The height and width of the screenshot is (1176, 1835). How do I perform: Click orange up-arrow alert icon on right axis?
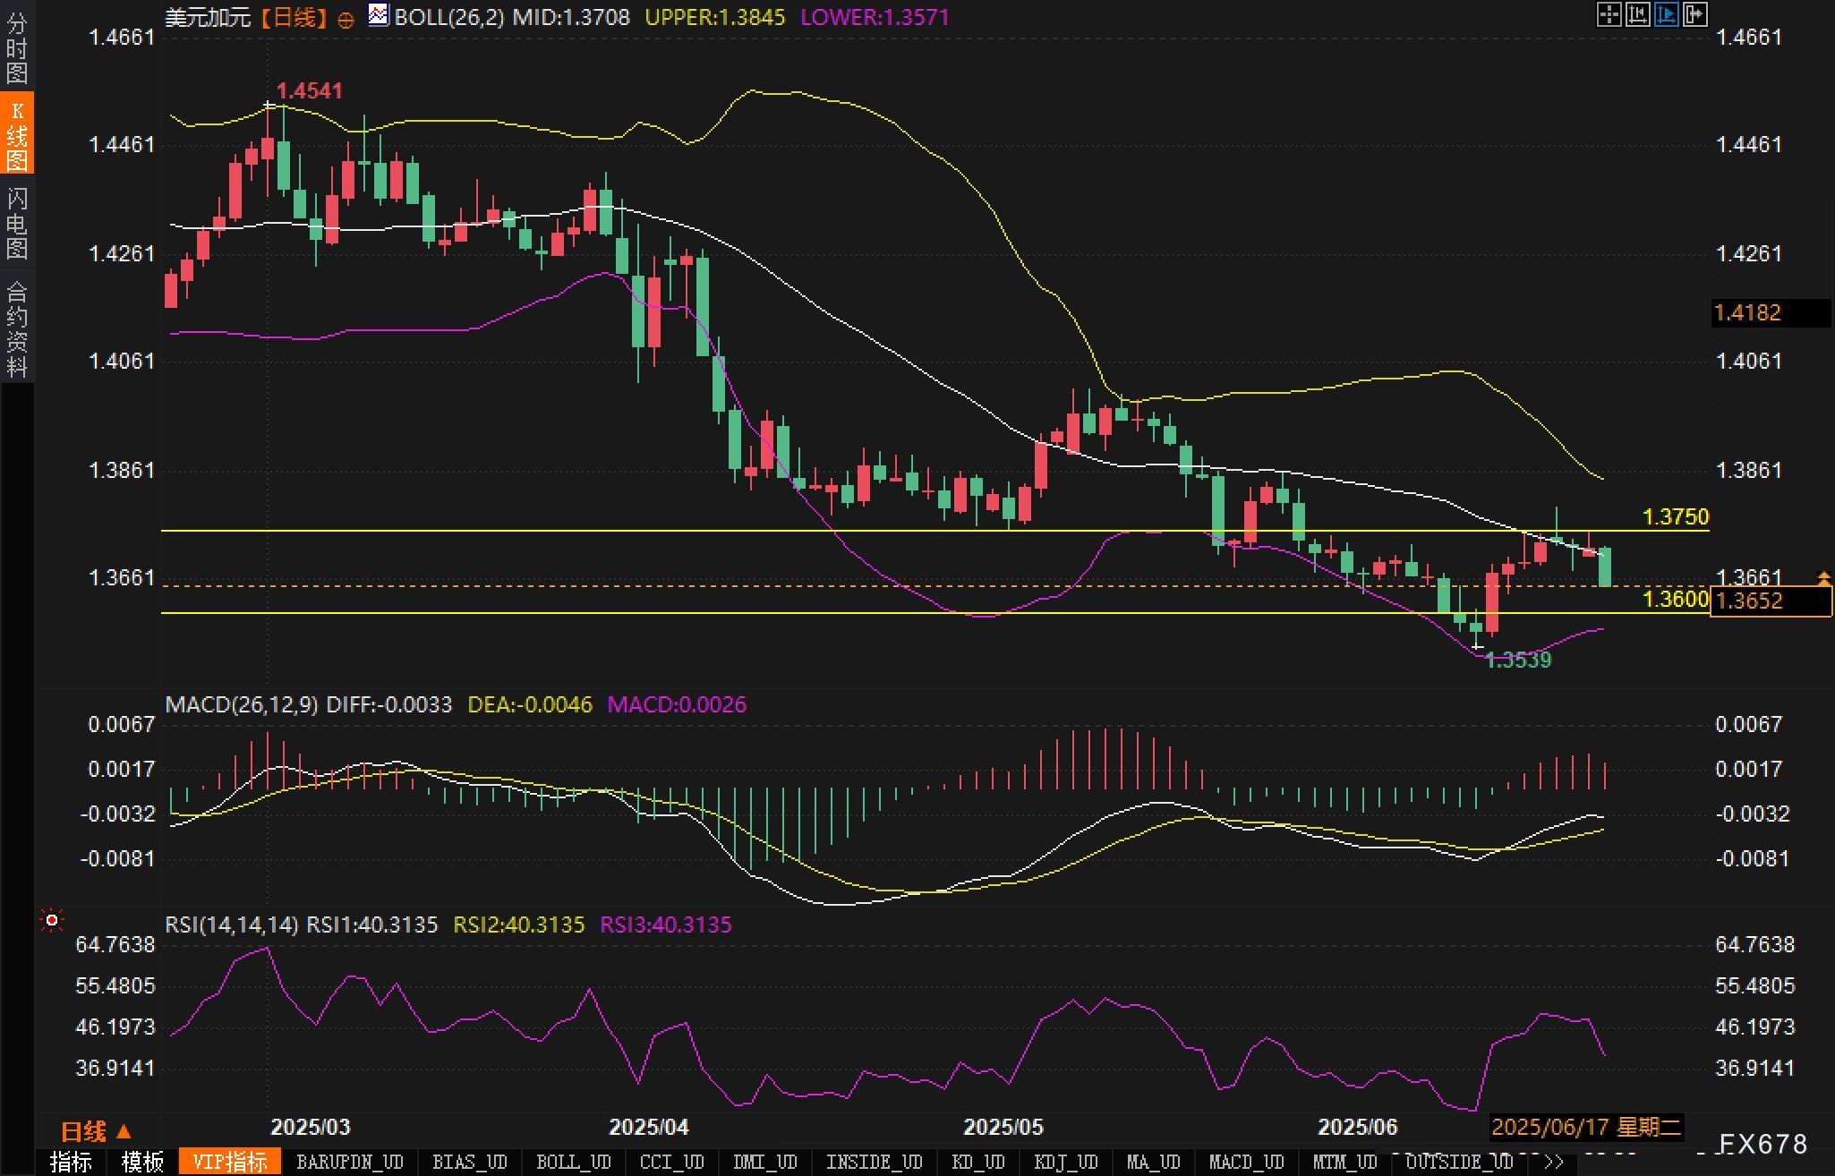(1823, 578)
